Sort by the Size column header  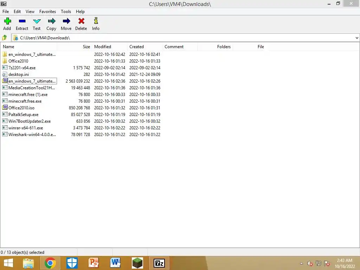pos(75,47)
